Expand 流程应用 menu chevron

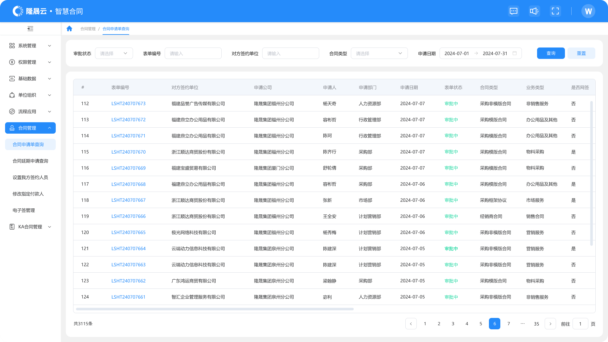[x=49, y=111]
